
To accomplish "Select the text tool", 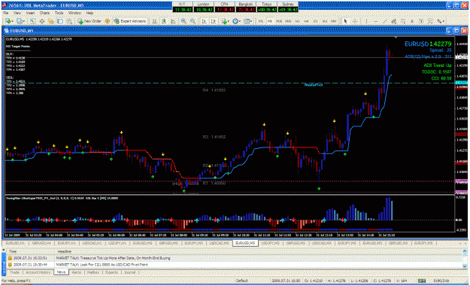I will 412,21.
